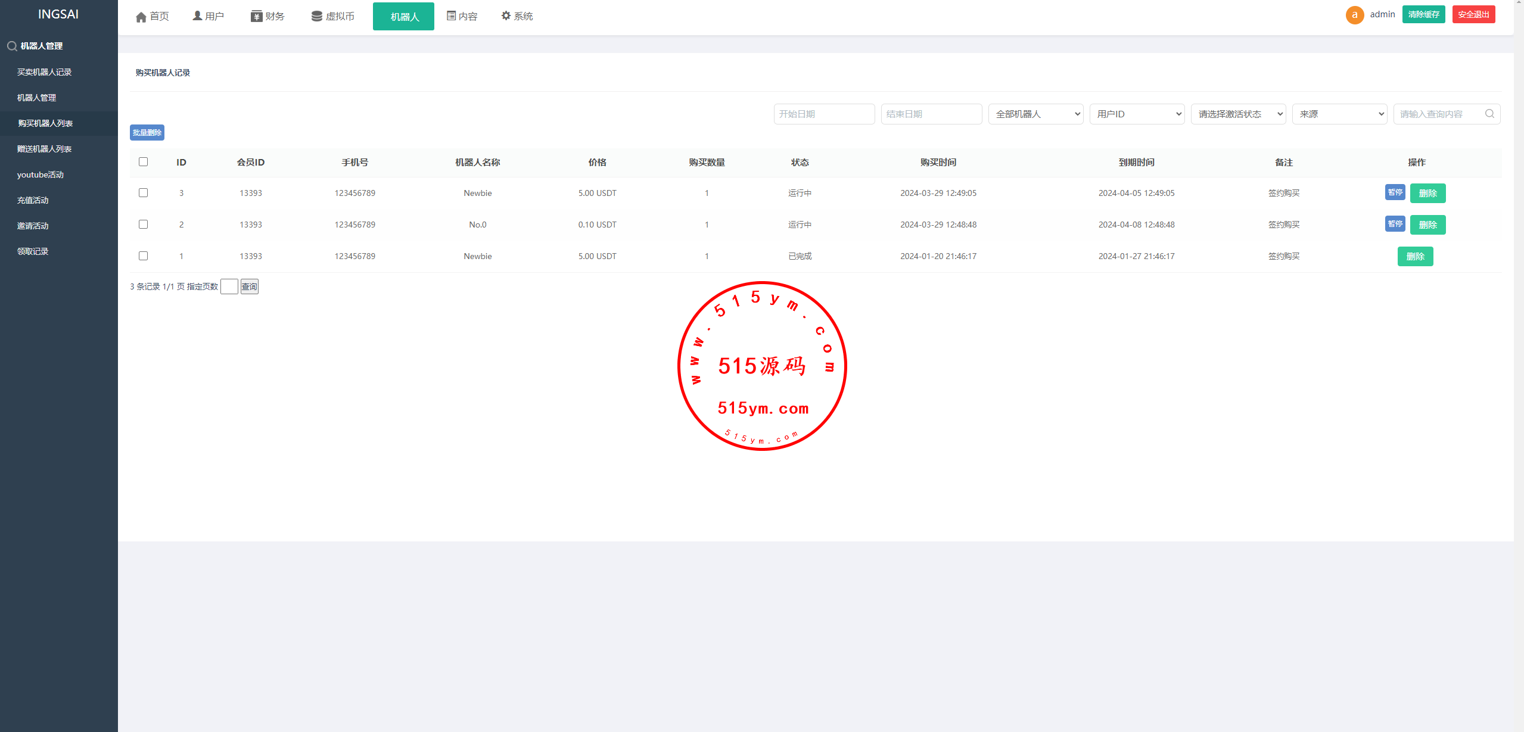The width and height of the screenshot is (1524, 732).
Task: Expand the 请选择激活状态 status dropdown
Action: 1237,114
